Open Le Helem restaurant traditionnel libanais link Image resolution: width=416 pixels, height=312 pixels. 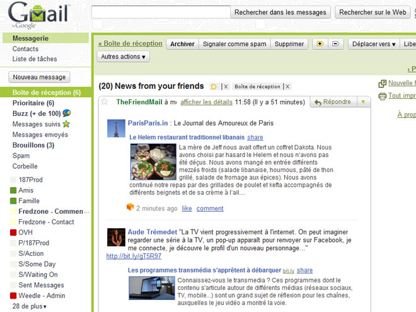click(x=187, y=137)
